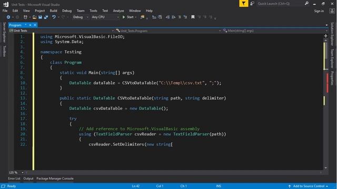Viewport: 337px width, 189px height.
Task: Click the Save icon in toolbar
Action: tap(40, 17)
